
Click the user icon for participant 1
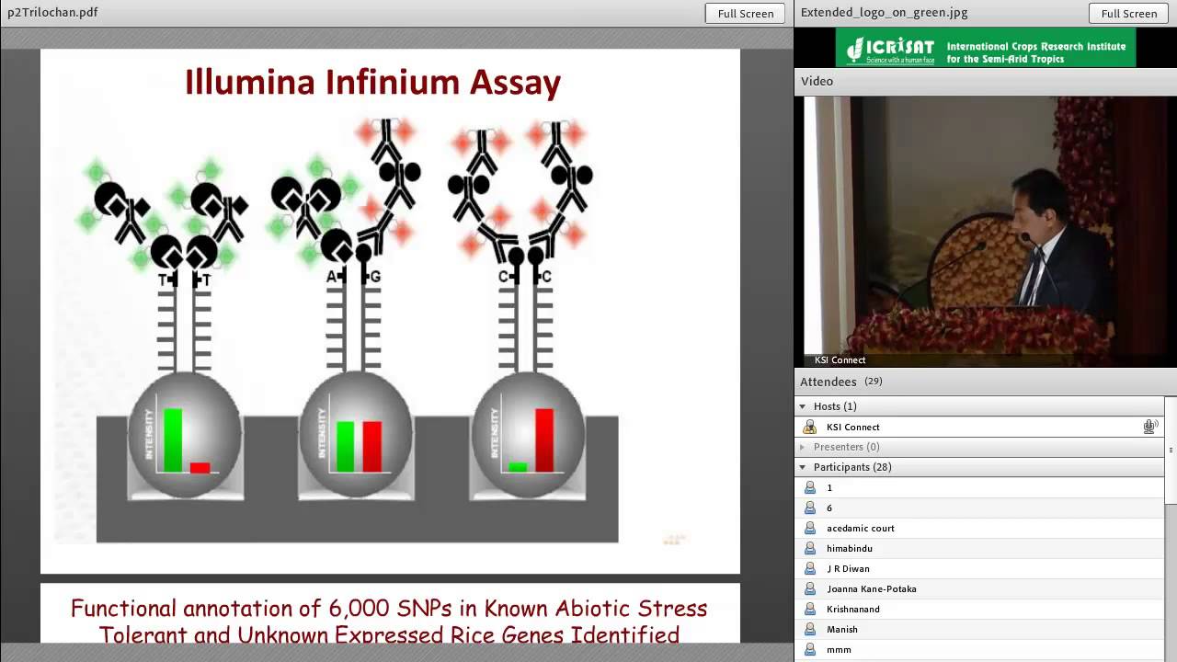[810, 487]
